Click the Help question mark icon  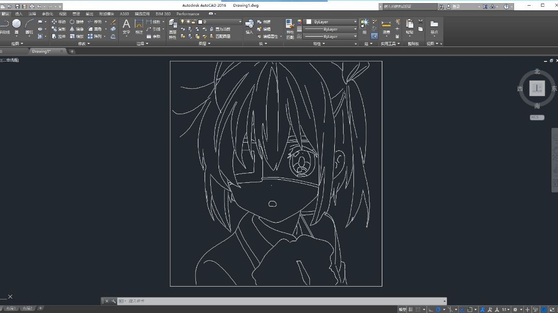(506, 6)
